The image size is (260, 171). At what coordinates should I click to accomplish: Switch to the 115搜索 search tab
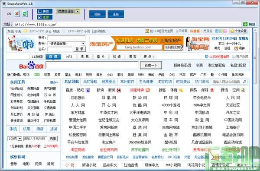click(x=37, y=57)
